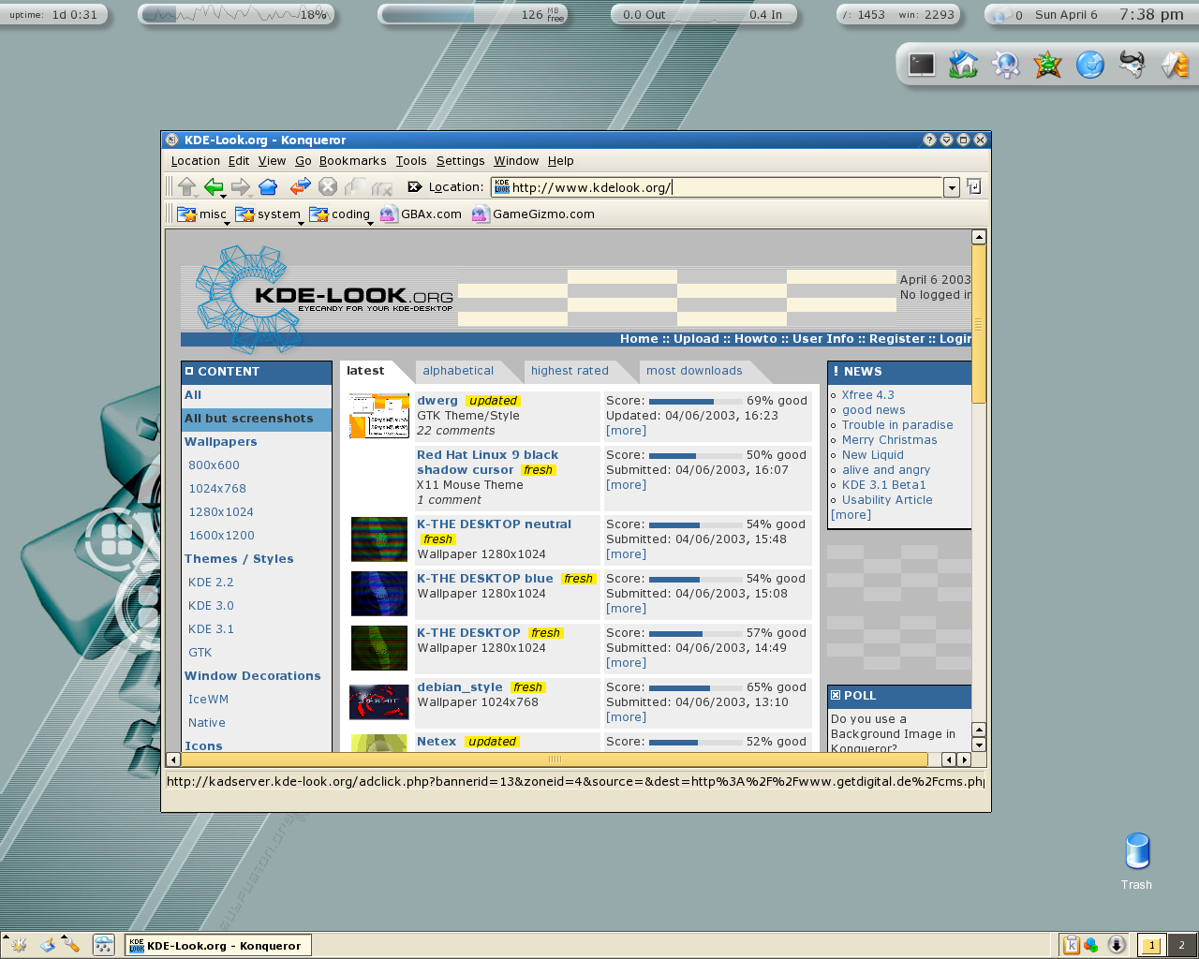Click the Register link in site header
1199x959 pixels.
click(x=896, y=339)
